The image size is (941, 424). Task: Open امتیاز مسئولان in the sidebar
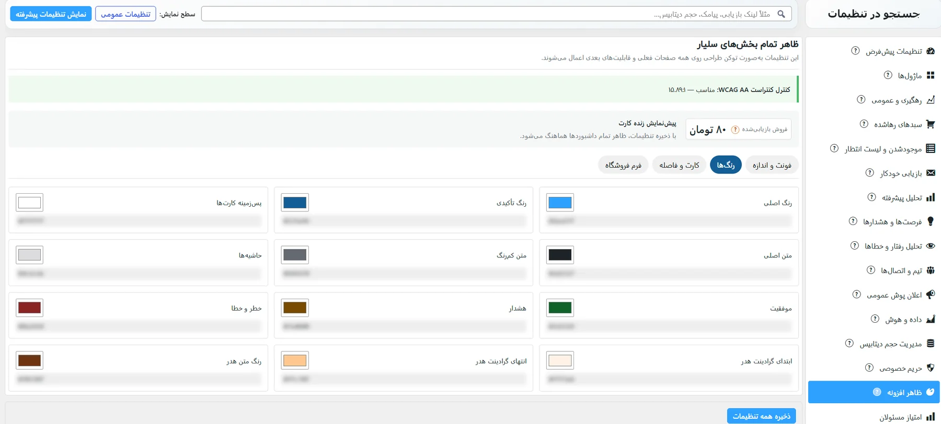[x=900, y=417]
